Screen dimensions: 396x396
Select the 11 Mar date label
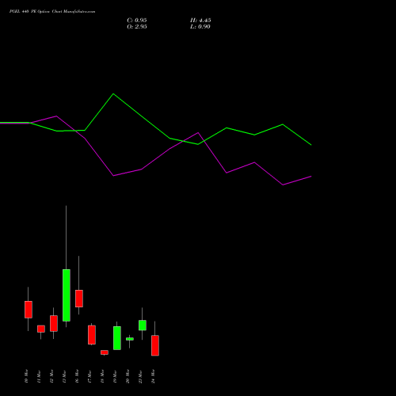pyautogui.click(x=39, y=376)
